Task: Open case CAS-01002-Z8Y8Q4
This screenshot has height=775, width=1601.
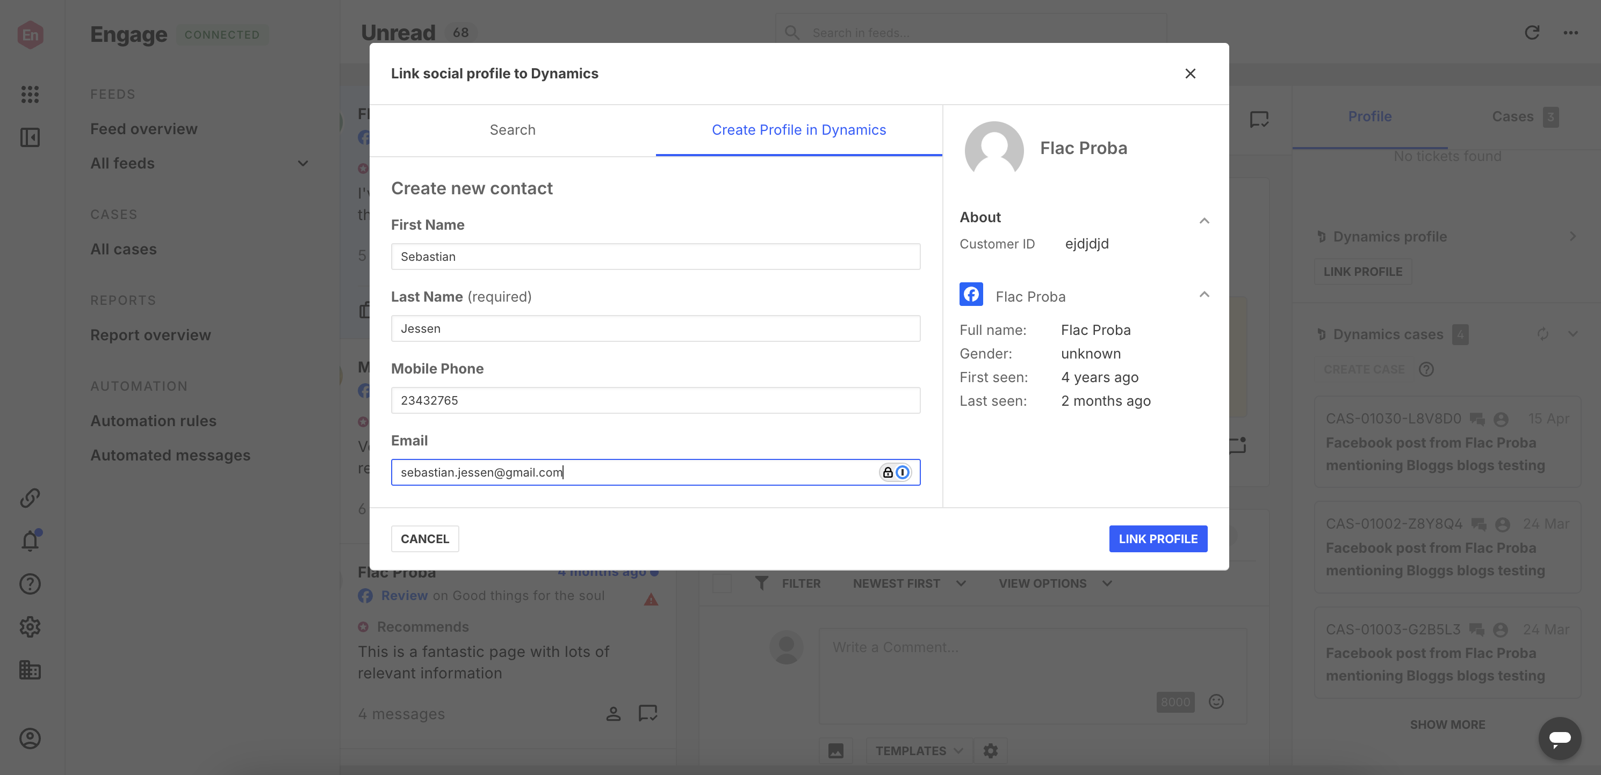Action: pyautogui.click(x=1447, y=547)
